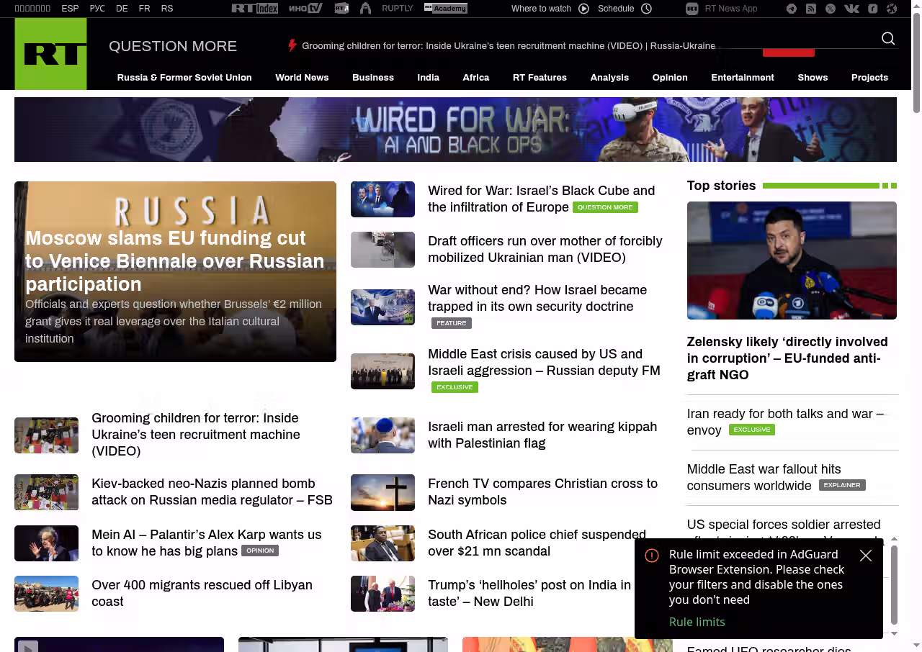Open RT's X (Twitter) icon

tap(831, 9)
